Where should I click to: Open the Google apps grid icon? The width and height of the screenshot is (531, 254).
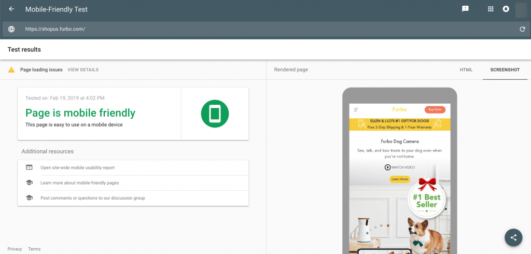pyautogui.click(x=491, y=9)
